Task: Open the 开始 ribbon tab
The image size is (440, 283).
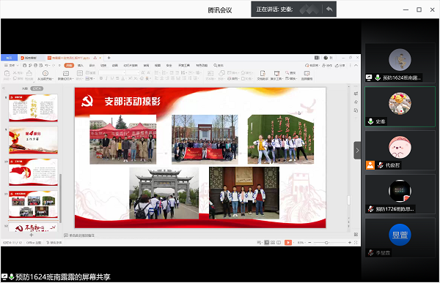Action: [x=69, y=65]
